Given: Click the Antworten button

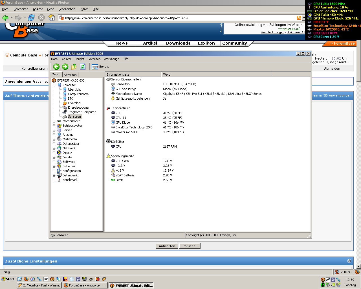Looking at the screenshot, I should tap(167, 246).
